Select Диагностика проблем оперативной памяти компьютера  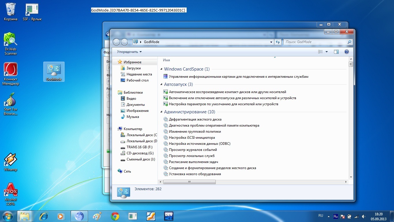click(x=214, y=125)
